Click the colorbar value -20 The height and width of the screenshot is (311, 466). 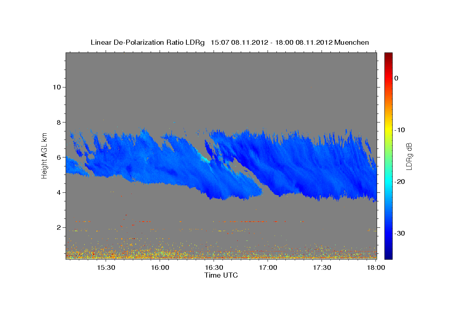[400, 182]
